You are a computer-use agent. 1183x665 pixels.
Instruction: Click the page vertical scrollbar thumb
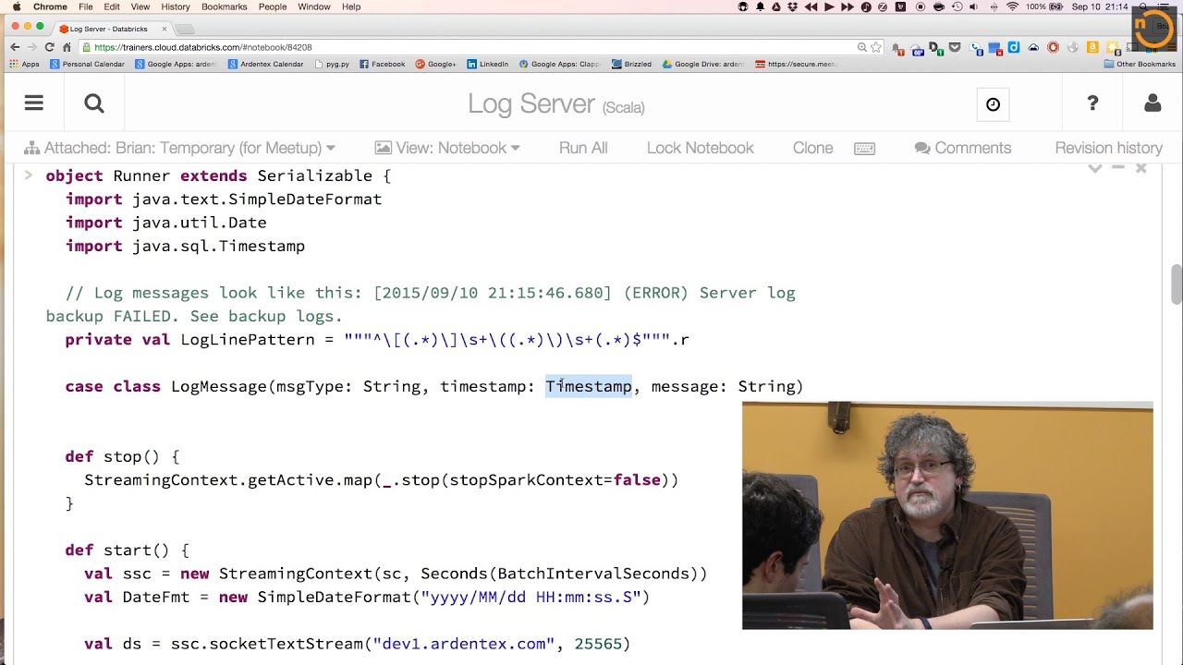1177,284
